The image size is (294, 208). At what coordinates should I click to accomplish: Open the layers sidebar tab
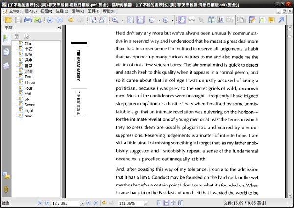[x=6, y=66]
